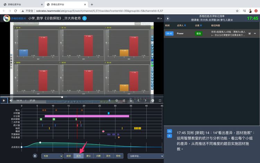Filter the 点评人 column
260x163 pixels.
[x=185, y=25]
